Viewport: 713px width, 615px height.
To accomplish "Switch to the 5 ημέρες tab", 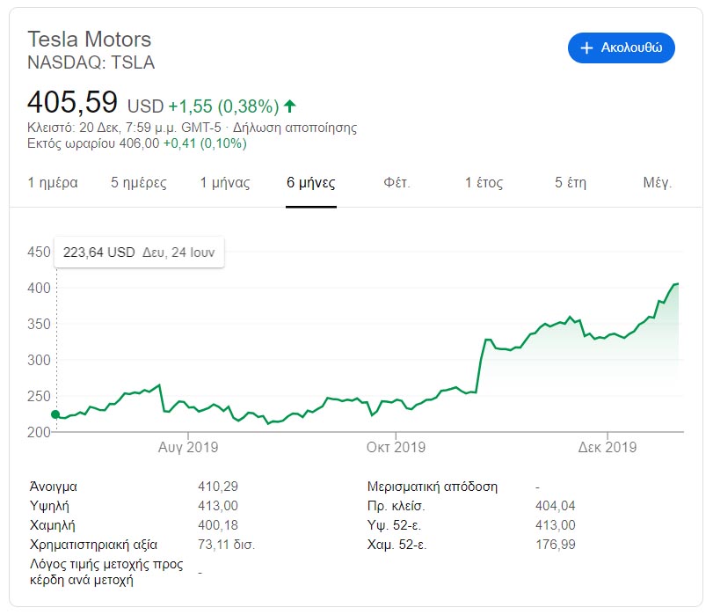I will [x=138, y=183].
